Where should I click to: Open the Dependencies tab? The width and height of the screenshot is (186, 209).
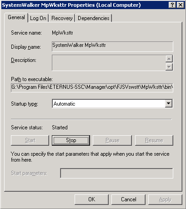click(x=94, y=18)
